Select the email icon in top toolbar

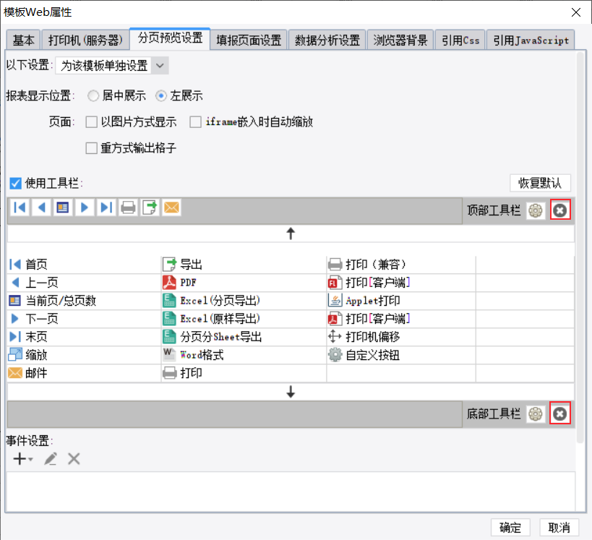(171, 207)
